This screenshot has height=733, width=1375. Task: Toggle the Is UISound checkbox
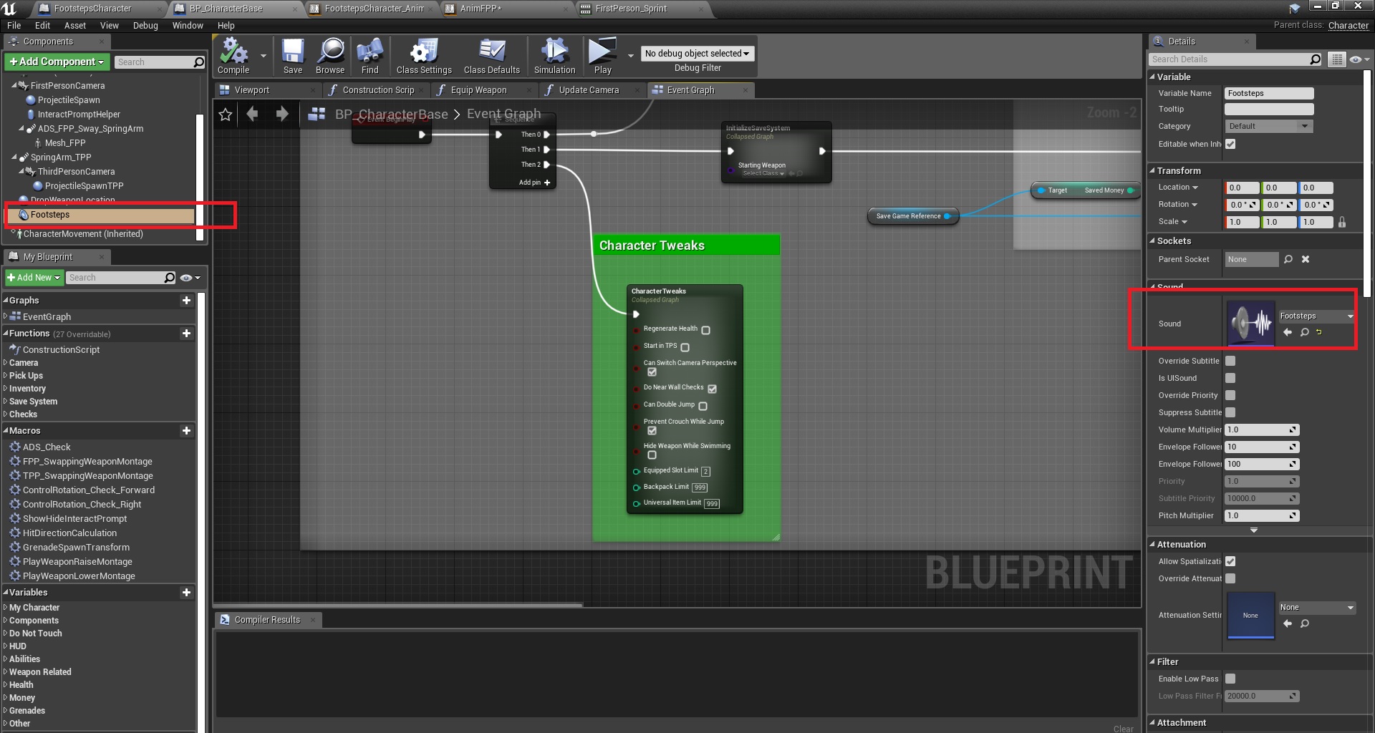point(1230,378)
